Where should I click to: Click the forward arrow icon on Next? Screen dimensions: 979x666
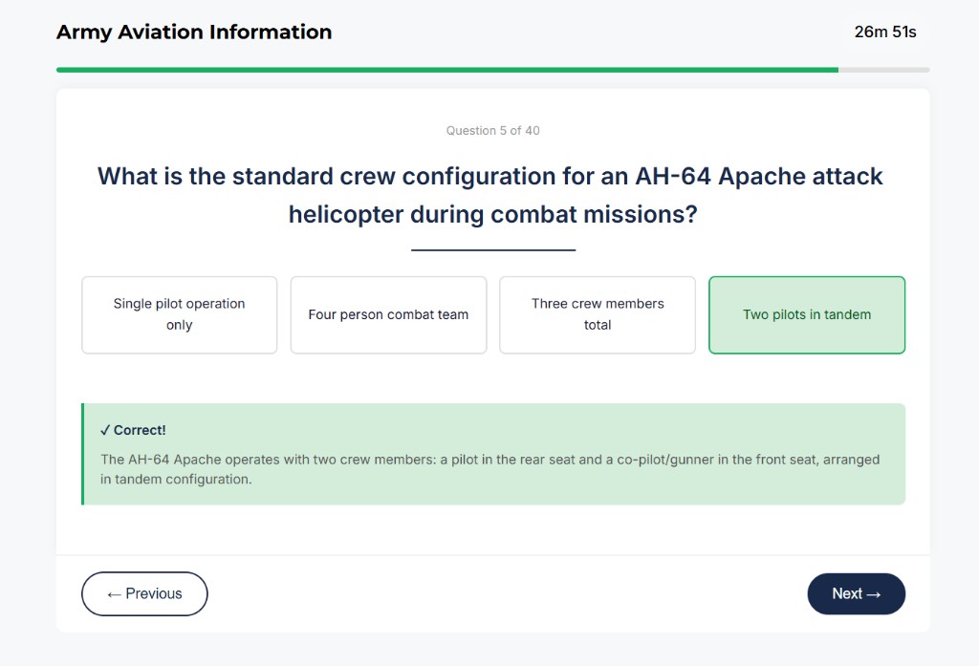[874, 593]
